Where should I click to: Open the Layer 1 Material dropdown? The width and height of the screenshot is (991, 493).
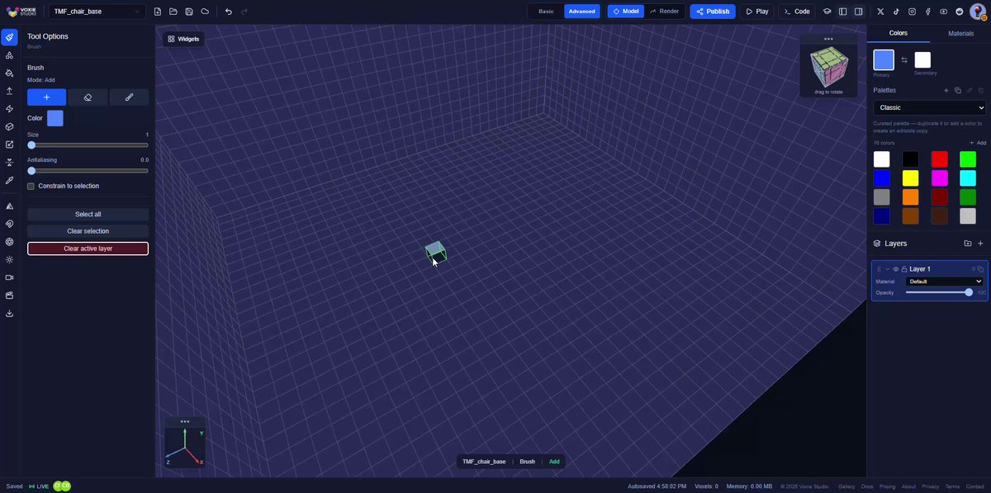[x=946, y=282]
